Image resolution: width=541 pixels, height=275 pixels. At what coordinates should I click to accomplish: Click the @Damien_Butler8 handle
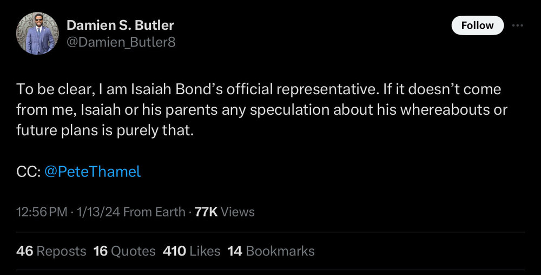point(121,41)
